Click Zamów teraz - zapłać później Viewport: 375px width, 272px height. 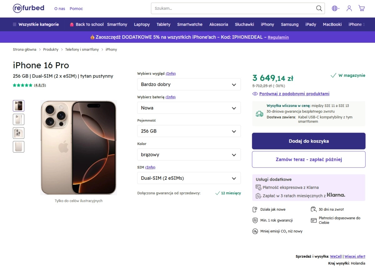pyautogui.click(x=309, y=159)
